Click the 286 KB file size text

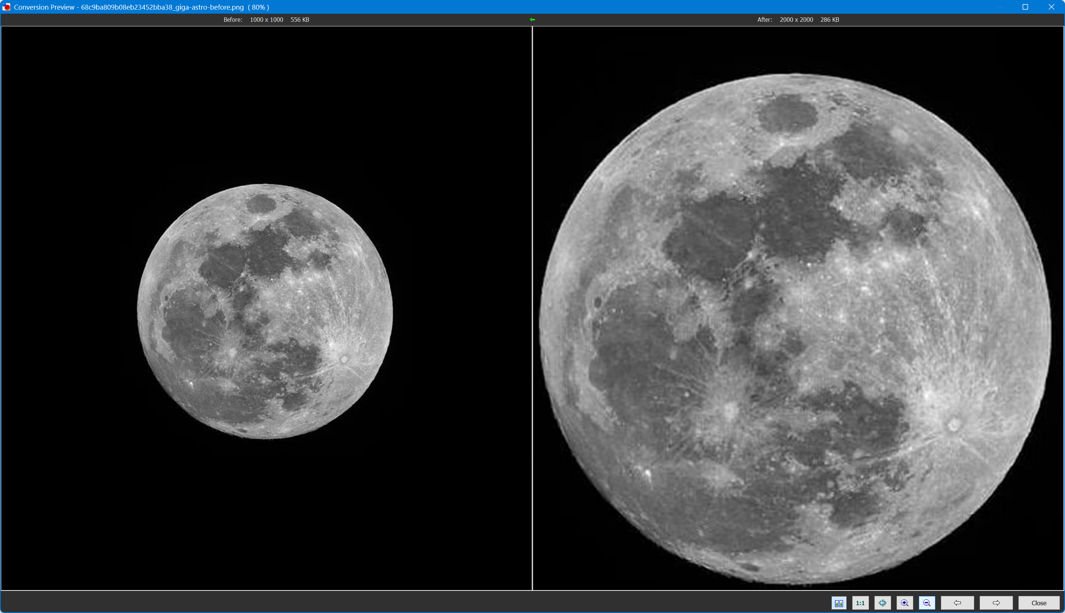click(829, 19)
